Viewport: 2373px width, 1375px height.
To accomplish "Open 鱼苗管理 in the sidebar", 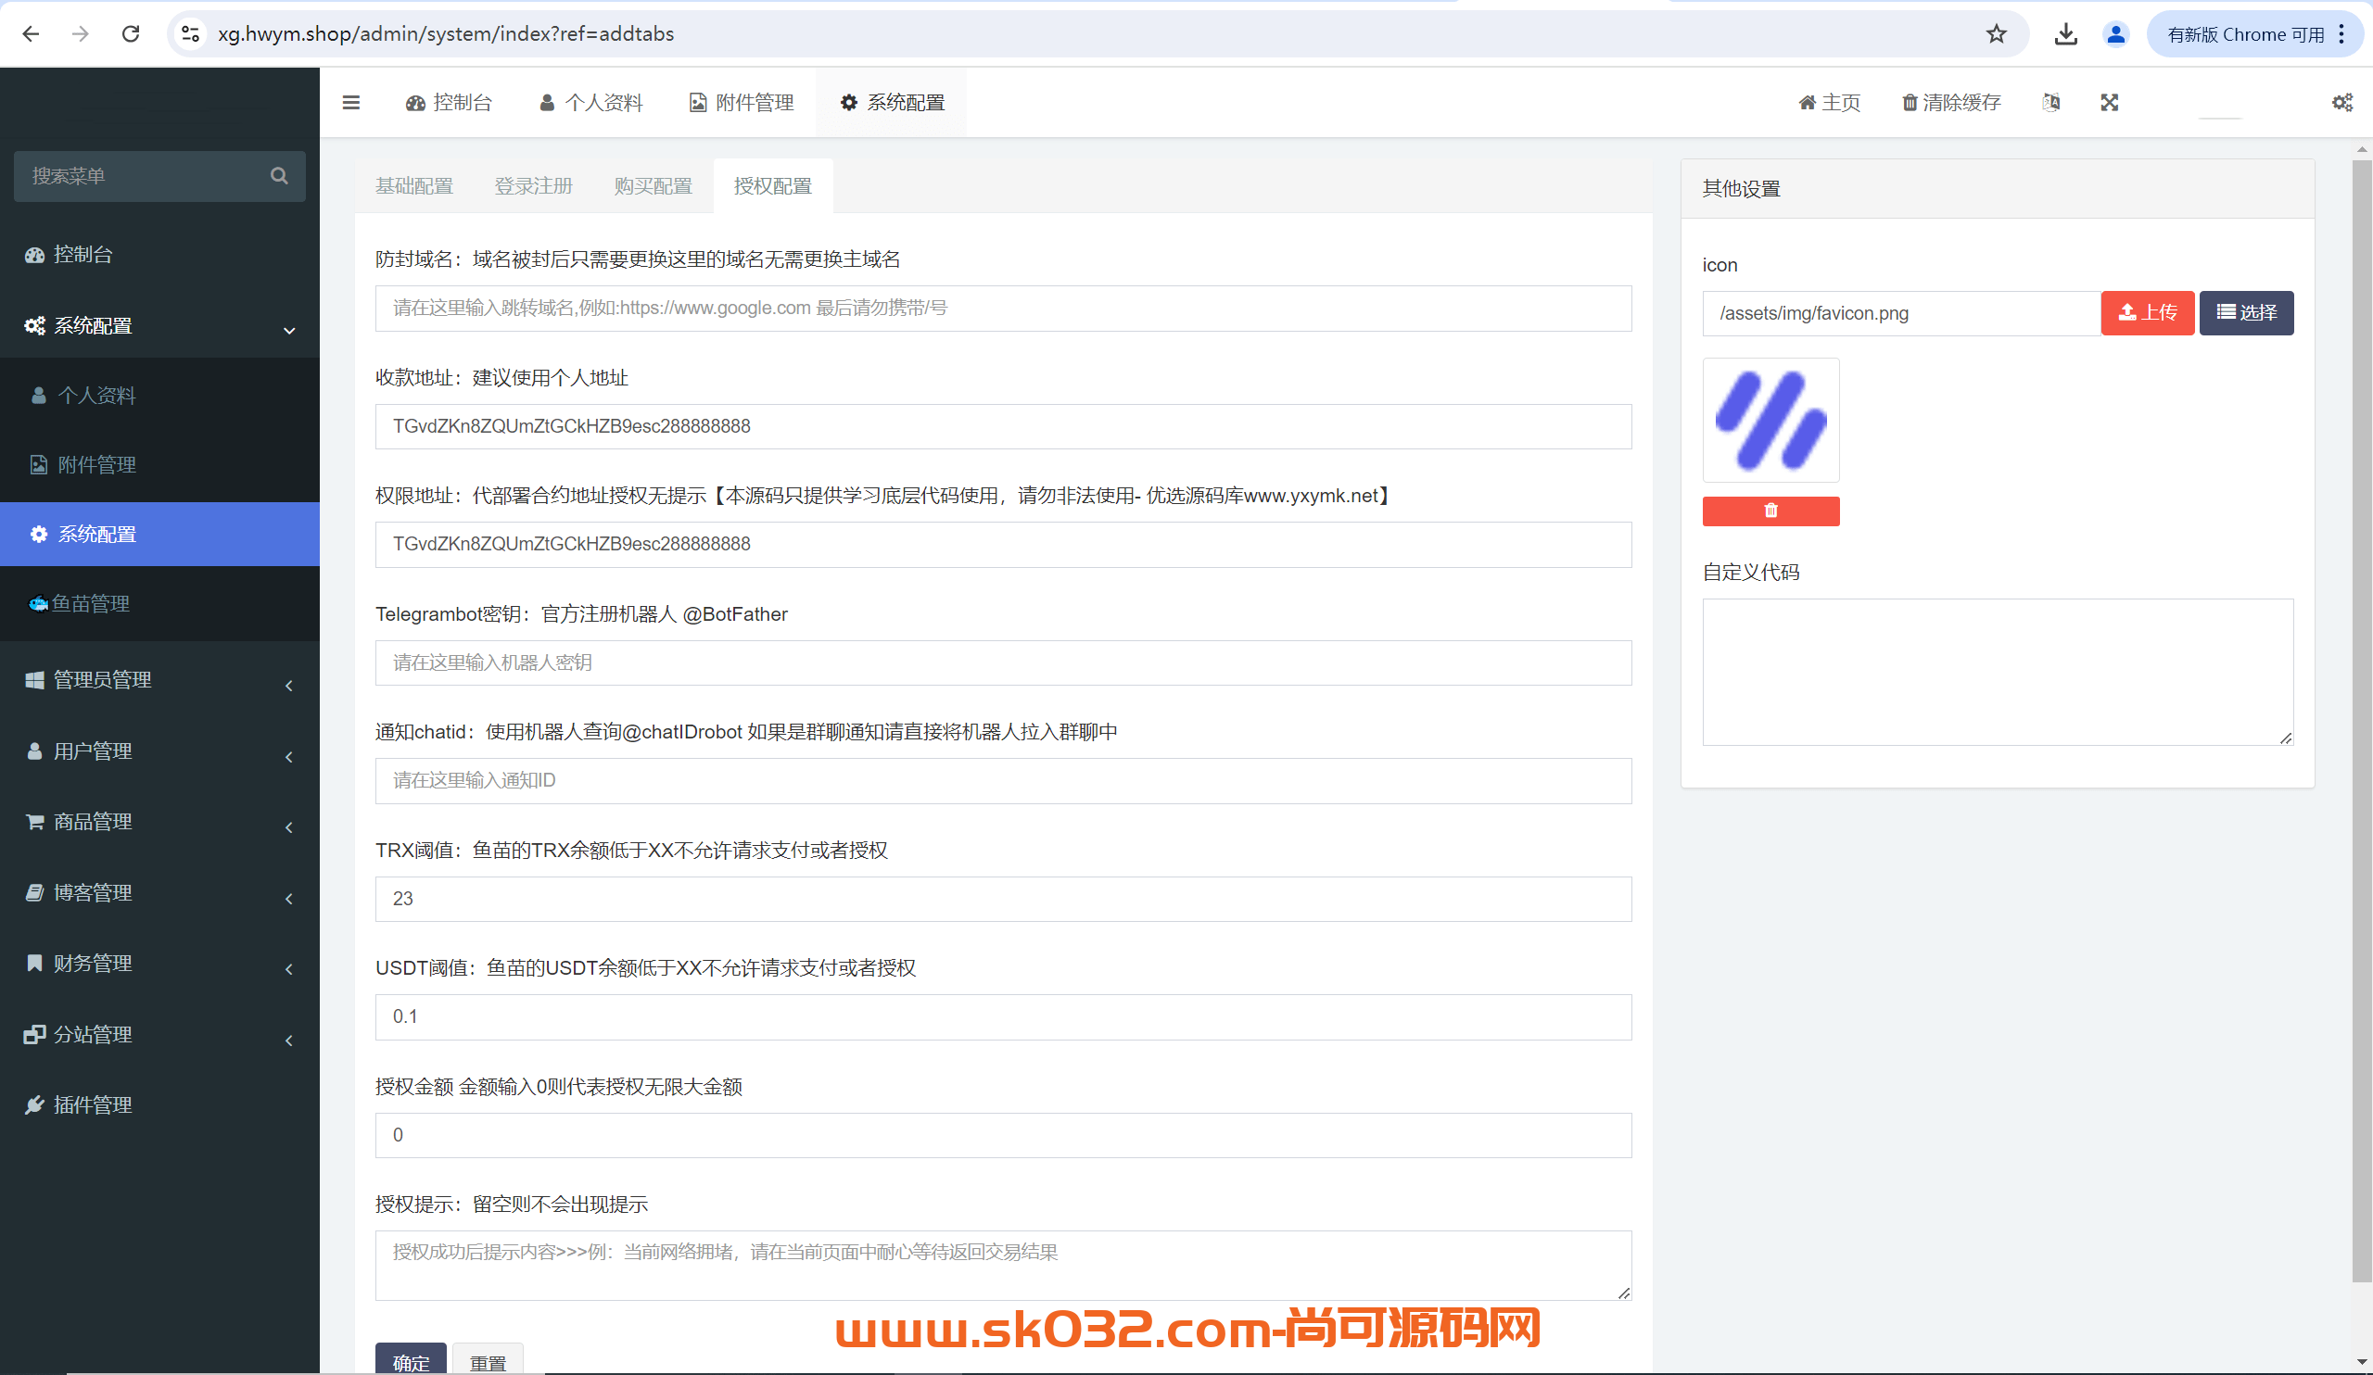I will 160,604.
